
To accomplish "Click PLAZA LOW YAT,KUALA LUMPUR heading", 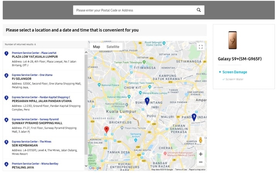I will (35, 57).
